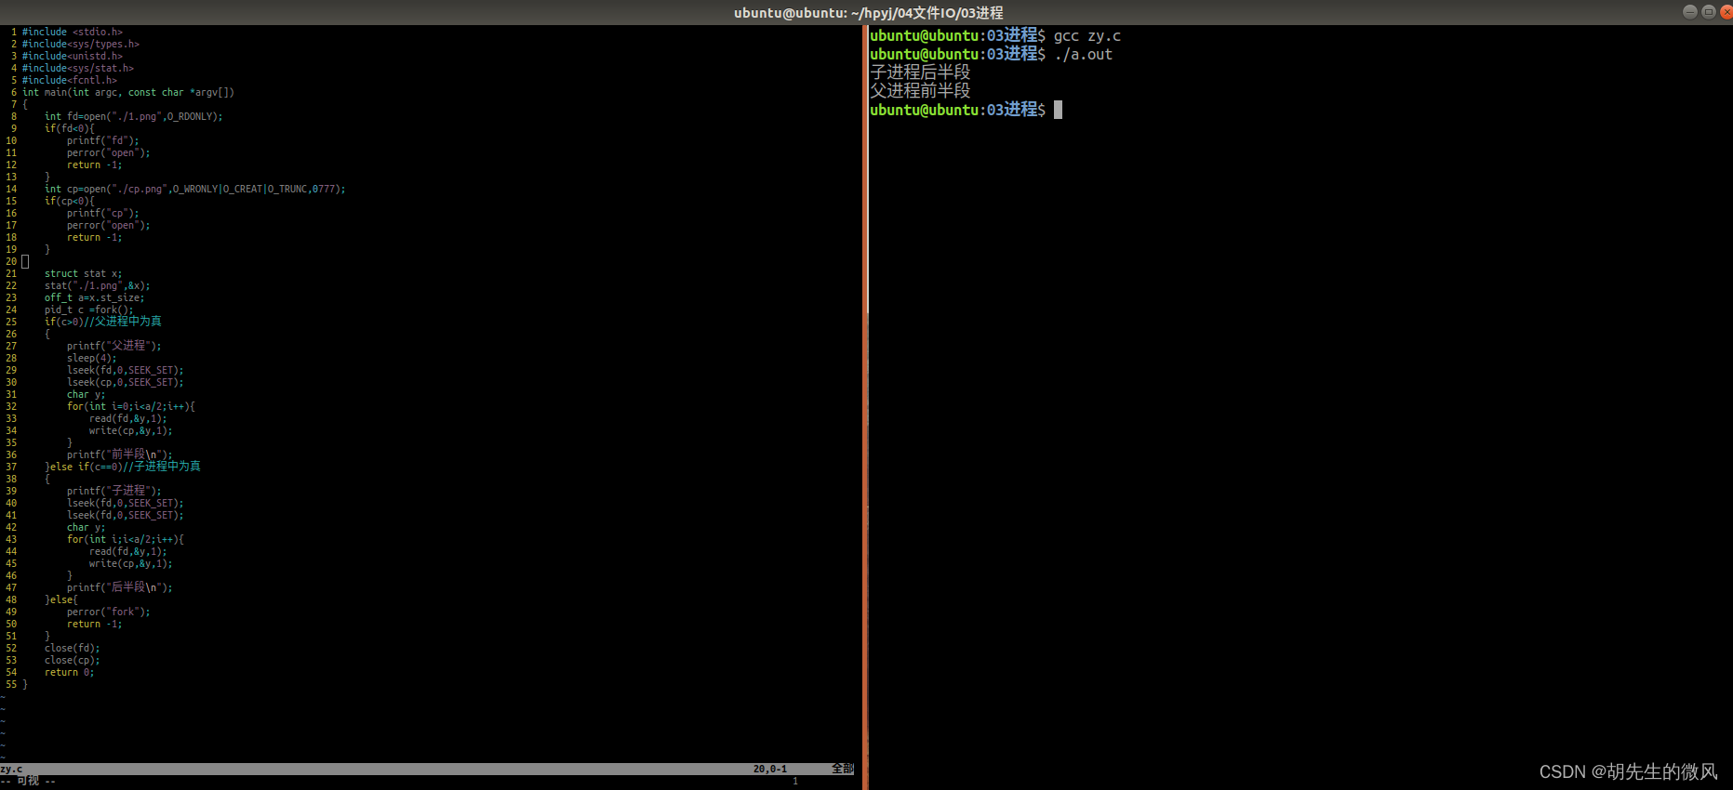Click the 'printf("fd");' line
The height and width of the screenshot is (790, 1733).
103,140
